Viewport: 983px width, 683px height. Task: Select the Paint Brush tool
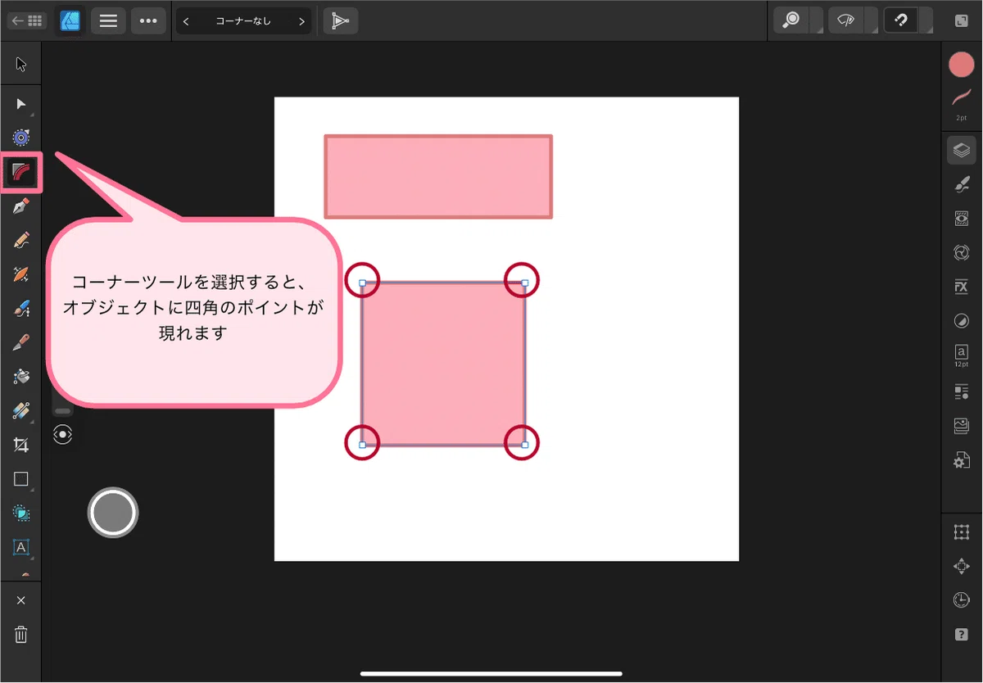pyautogui.click(x=21, y=309)
